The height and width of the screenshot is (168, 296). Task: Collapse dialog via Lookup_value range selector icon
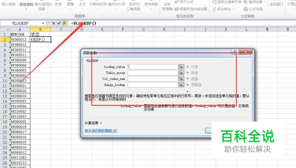(181, 67)
